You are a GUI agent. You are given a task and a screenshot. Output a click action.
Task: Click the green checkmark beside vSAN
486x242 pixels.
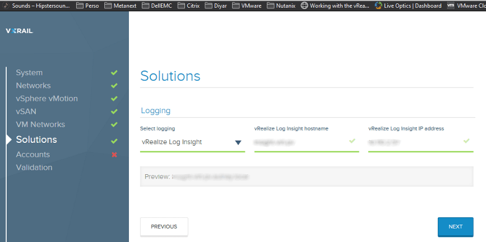114,111
